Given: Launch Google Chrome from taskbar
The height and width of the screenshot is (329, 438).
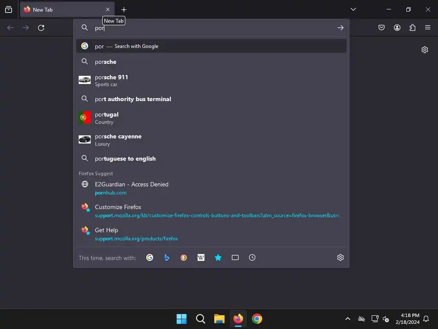Looking at the screenshot, I should [x=257, y=319].
